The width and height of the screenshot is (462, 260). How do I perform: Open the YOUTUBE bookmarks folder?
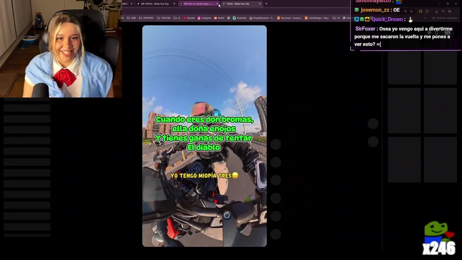tap(164, 18)
